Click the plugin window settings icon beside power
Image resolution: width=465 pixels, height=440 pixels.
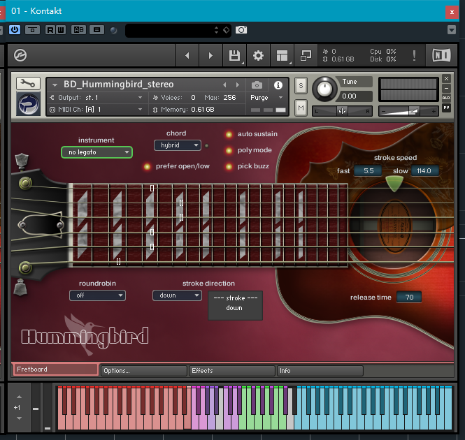click(x=33, y=29)
